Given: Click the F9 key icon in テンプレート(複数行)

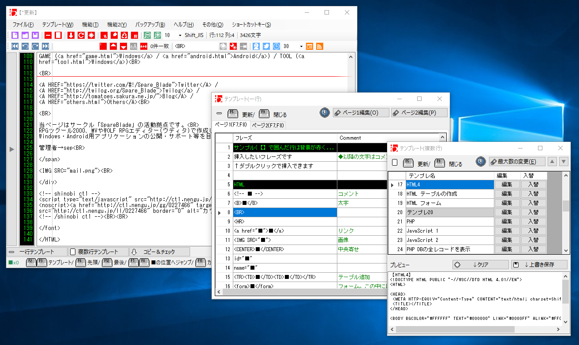Looking at the screenshot, I should pos(439,162).
